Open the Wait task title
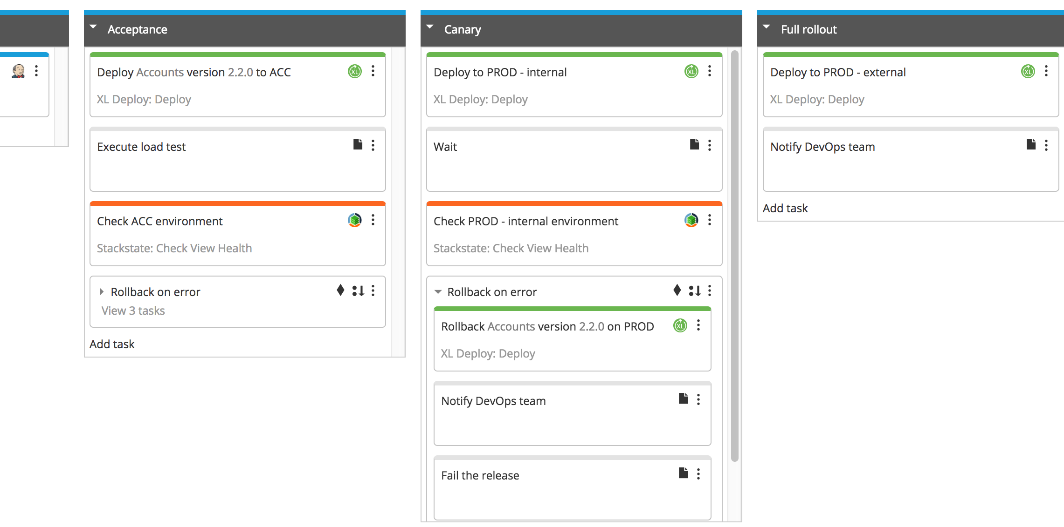The height and width of the screenshot is (527, 1064). [x=445, y=147]
